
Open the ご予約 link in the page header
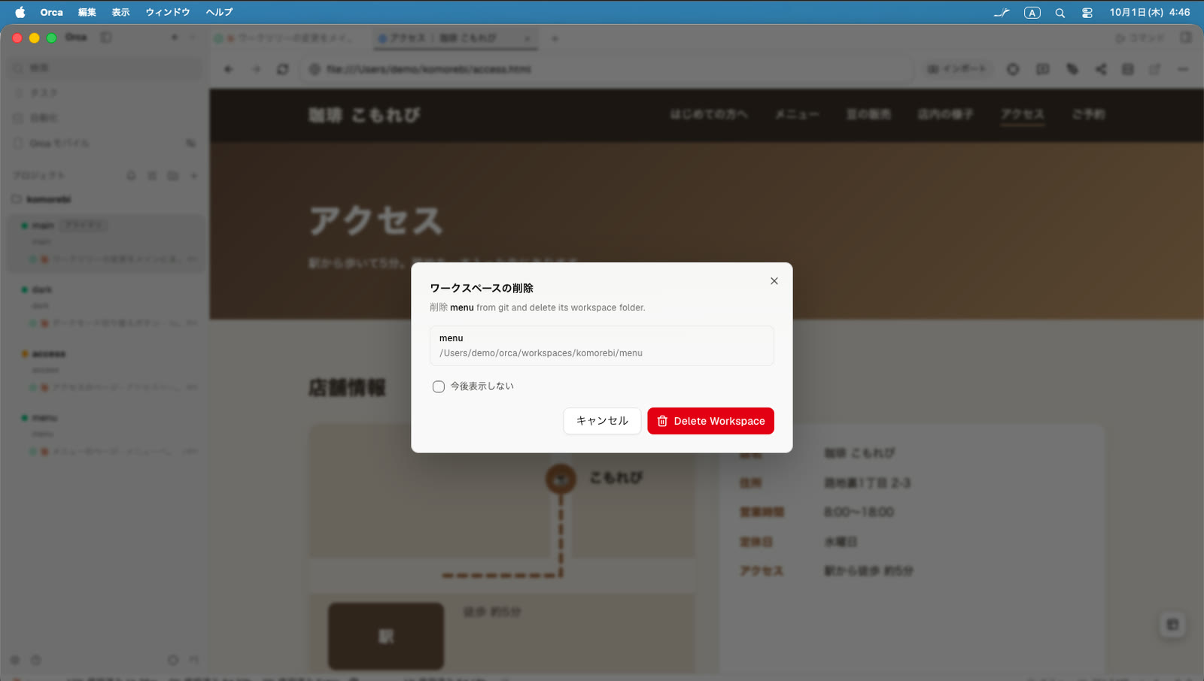pos(1088,114)
